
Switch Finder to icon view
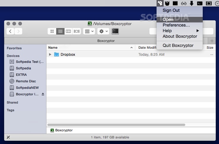pyautogui.click(x=52, y=31)
